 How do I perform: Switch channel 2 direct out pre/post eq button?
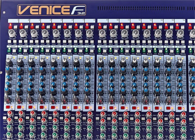pyautogui.click(x=25, y=51)
